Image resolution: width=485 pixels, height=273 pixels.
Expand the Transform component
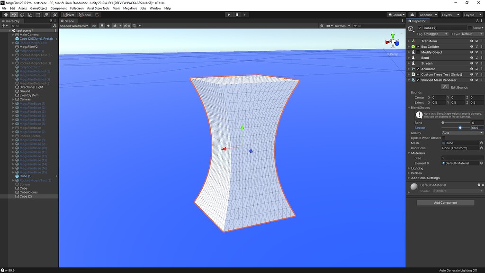point(409,41)
